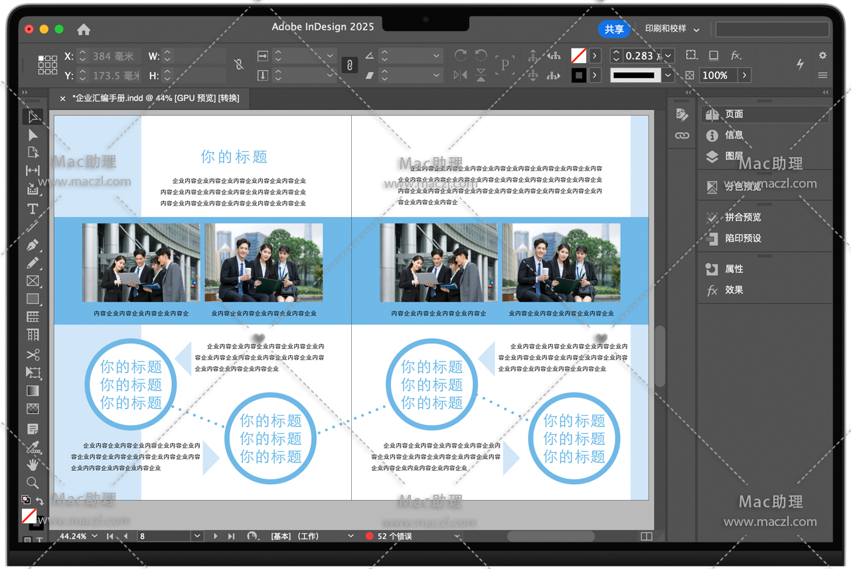Image resolution: width=851 pixels, height=569 pixels.
Task: Click the 52 个错误 preflight status
Action: coord(394,536)
